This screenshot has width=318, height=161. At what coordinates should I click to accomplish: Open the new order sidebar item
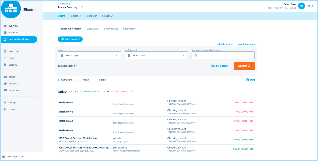tap(5, 51)
